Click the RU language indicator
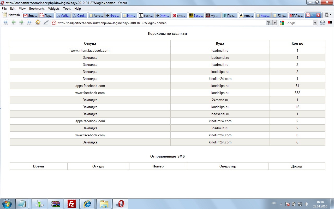Viewport: 334px width, 209px height. (x=274, y=203)
